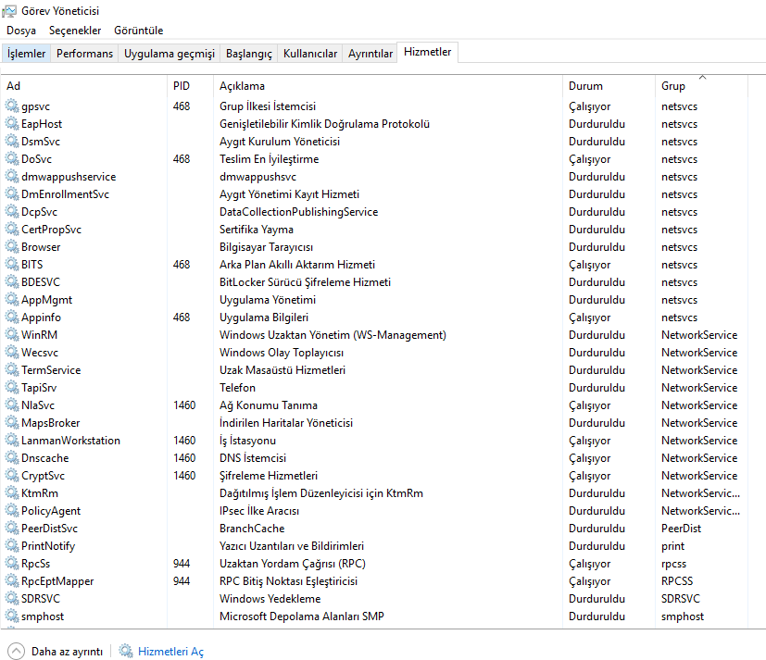Open the Seçenekler menu

(x=75, y=31)
